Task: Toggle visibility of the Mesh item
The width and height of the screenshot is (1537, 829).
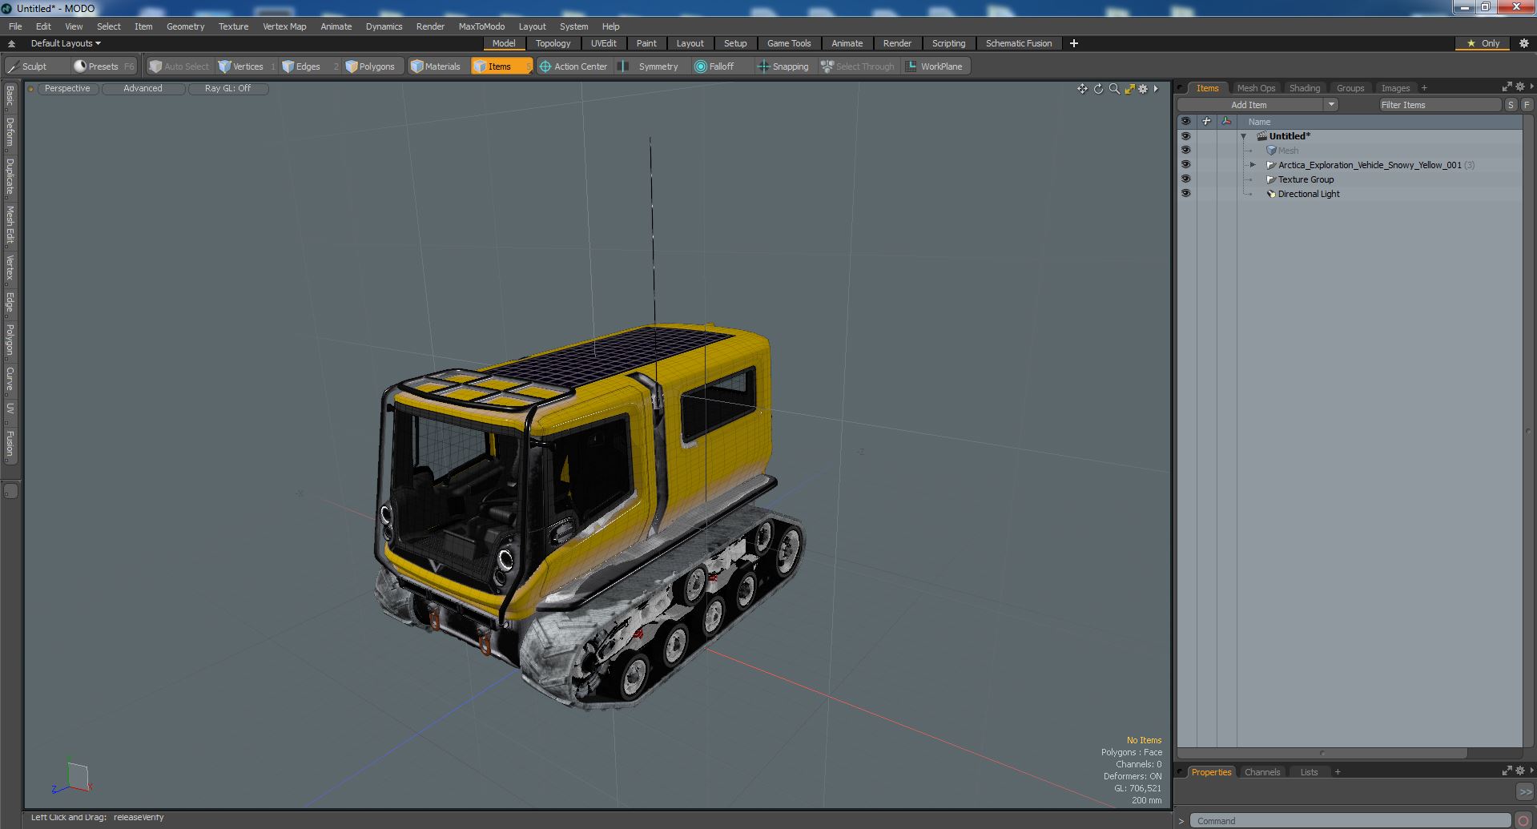Action: pyautogui.click(x=1185, y=151)
